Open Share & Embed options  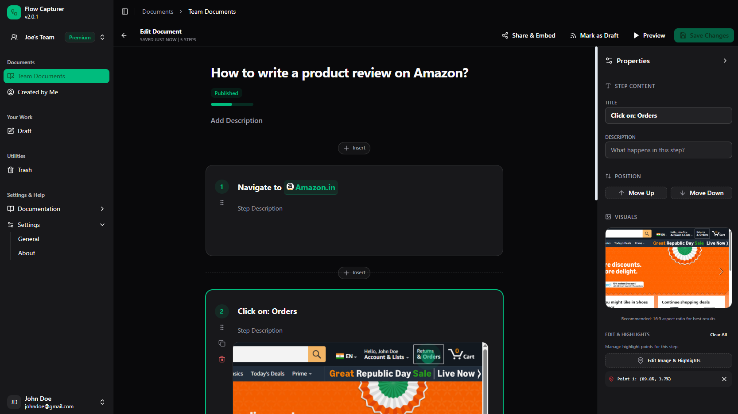(x=528, y=35)
